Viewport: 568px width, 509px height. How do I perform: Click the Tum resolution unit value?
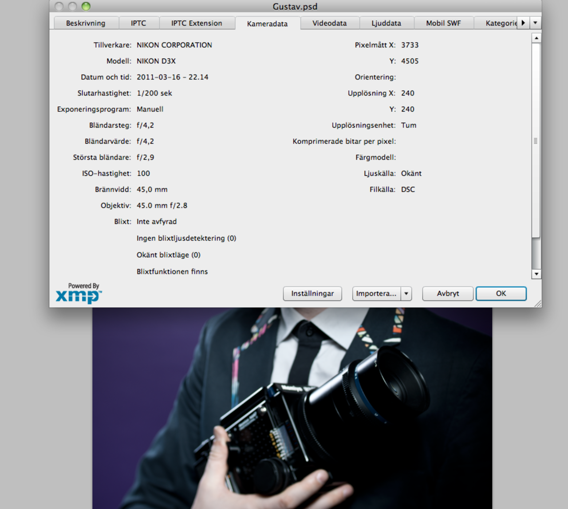pos(409,125)
